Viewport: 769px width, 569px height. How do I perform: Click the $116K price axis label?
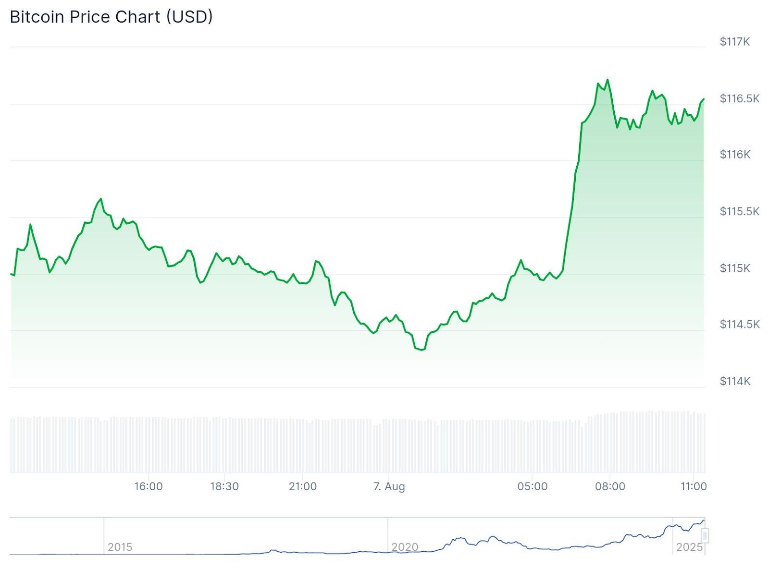[x=734, y=155]
